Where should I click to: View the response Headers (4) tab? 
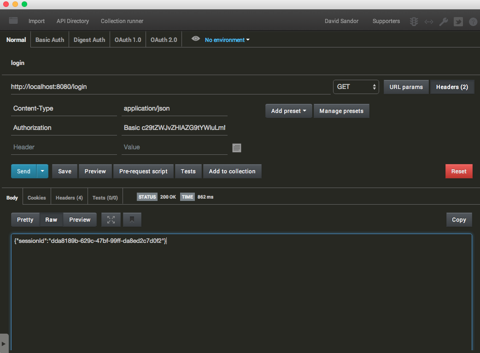tap(69, 198)
